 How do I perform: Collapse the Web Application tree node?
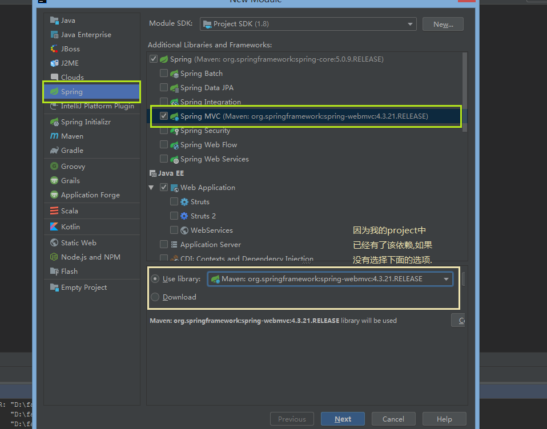pyautogui.click(x=151, y=188)
